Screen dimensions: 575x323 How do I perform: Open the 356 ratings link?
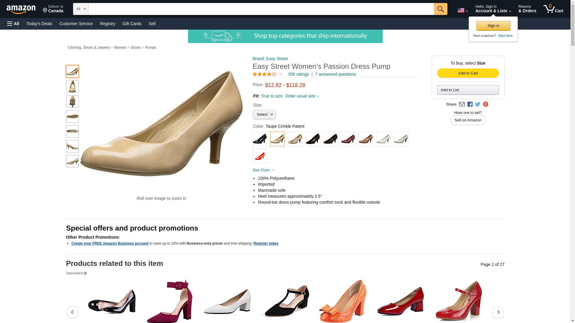click(x=298, y=74)
